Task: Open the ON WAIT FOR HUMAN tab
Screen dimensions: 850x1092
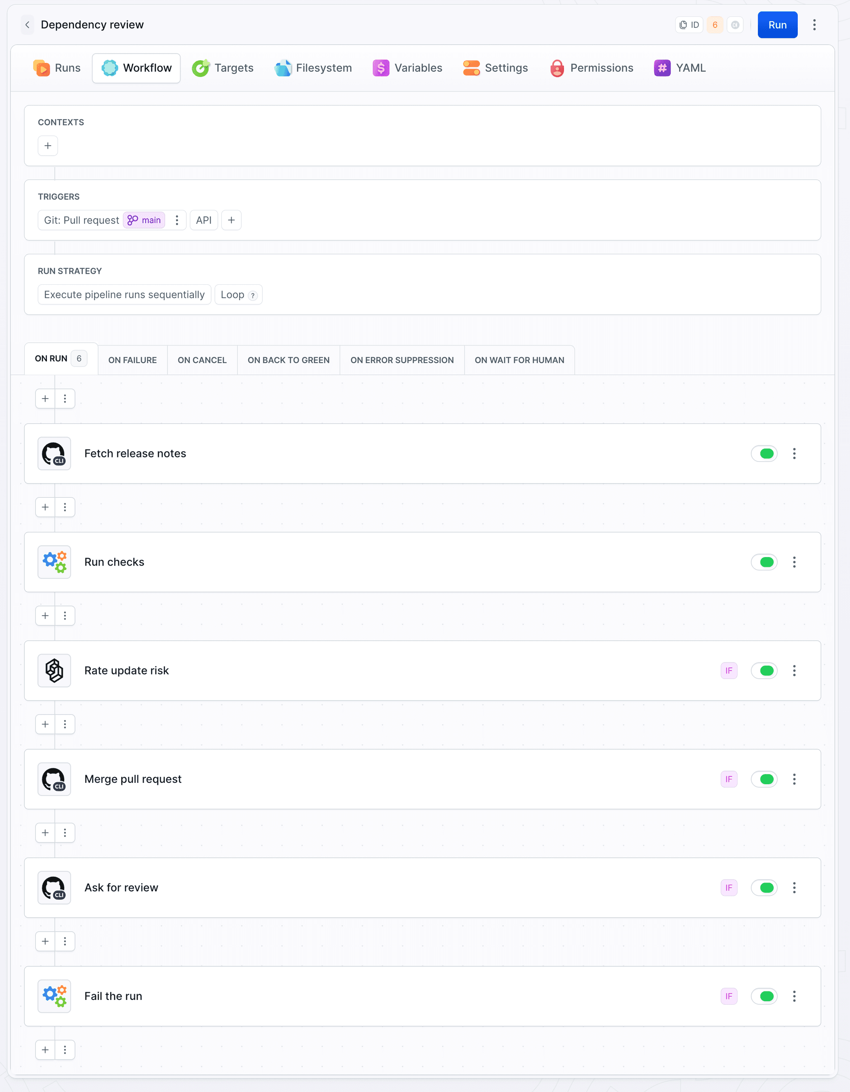Action: click(519, 360)
